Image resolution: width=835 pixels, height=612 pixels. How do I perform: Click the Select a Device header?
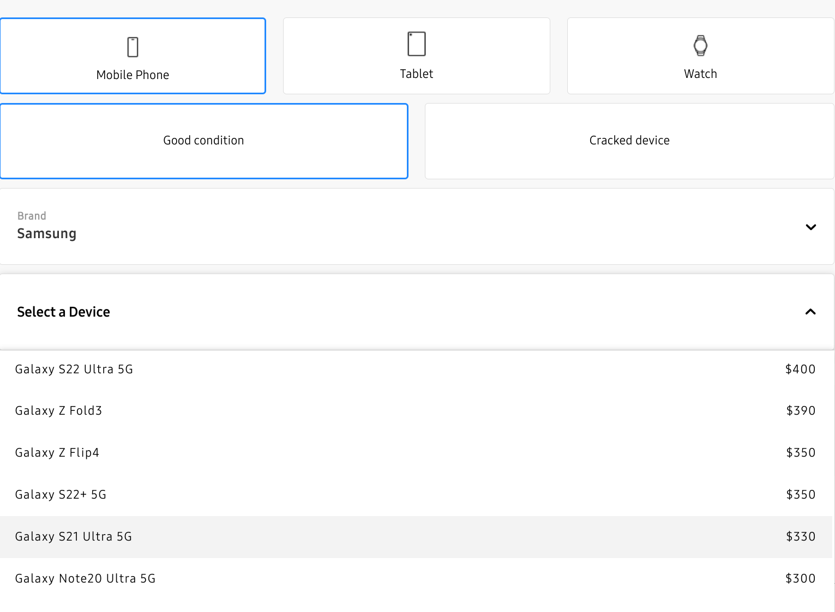pyautogui.click(x=417, y=312)
